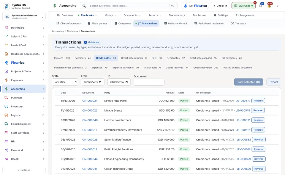Filter by Bills document type
This screenshot has height=175, width=285.
tap(157, 58)
